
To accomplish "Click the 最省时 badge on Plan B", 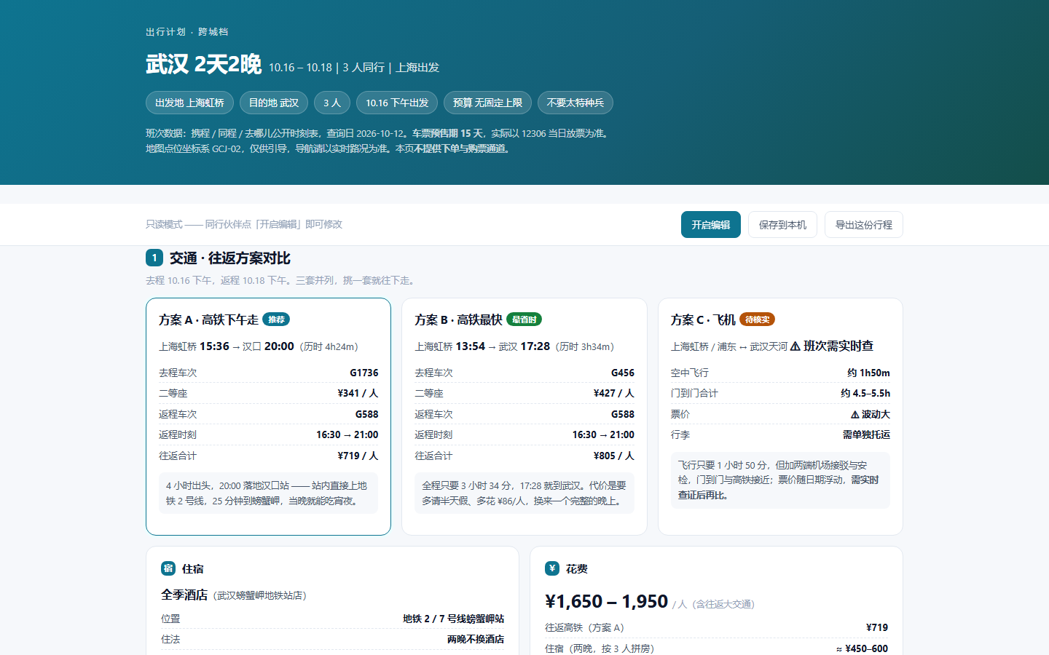I will (524, 319).
